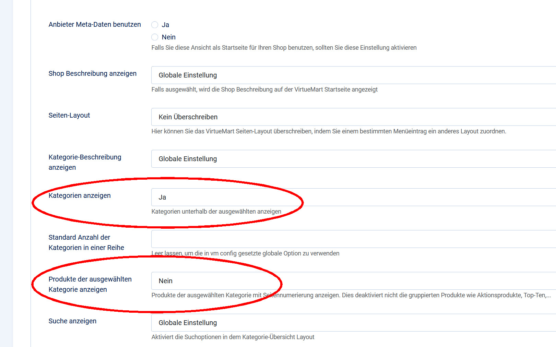556x347 pixels.
Task: Open the Shop Beschreibung anzeigen dropdown
Action: coord(353,75)
